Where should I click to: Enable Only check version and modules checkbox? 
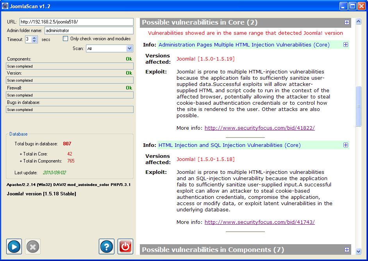tap(66, 39)
